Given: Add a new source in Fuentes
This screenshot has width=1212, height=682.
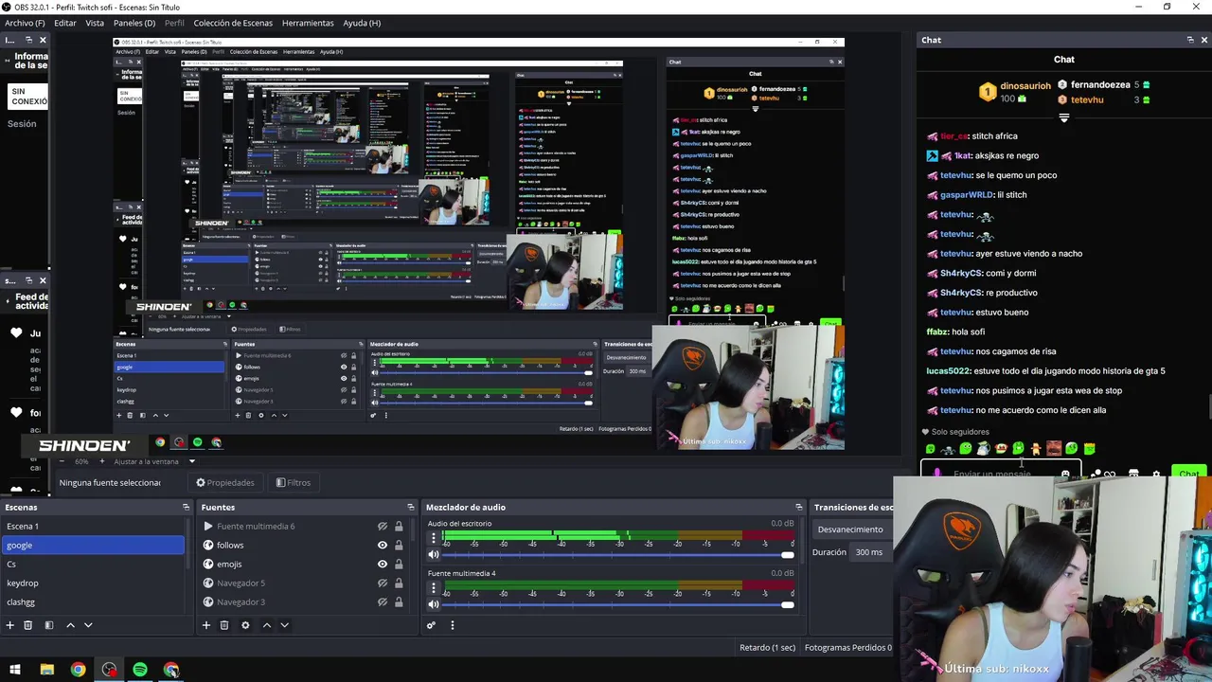Looking at the screenshot, I should coord(205,625).
